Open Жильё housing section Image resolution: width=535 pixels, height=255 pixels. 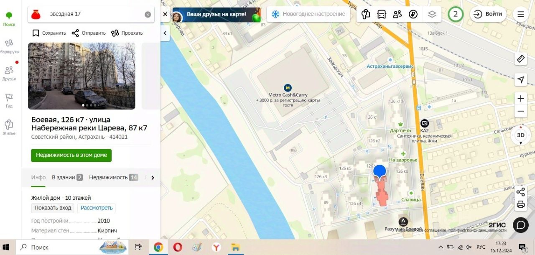(x=9, y=128)
